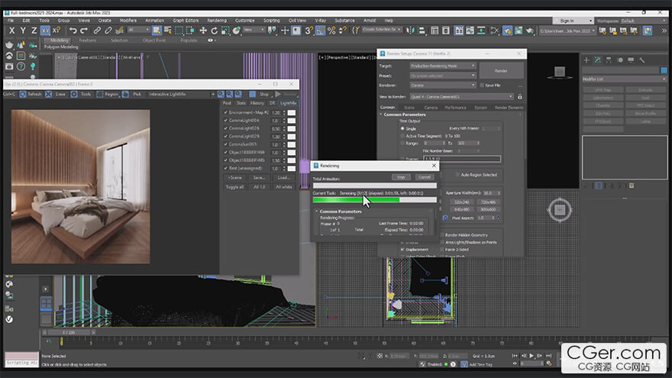Viewport: 672px width, 378px height.
Task: Restrict transform to the XY plane
Action: (x=45, y=31)
